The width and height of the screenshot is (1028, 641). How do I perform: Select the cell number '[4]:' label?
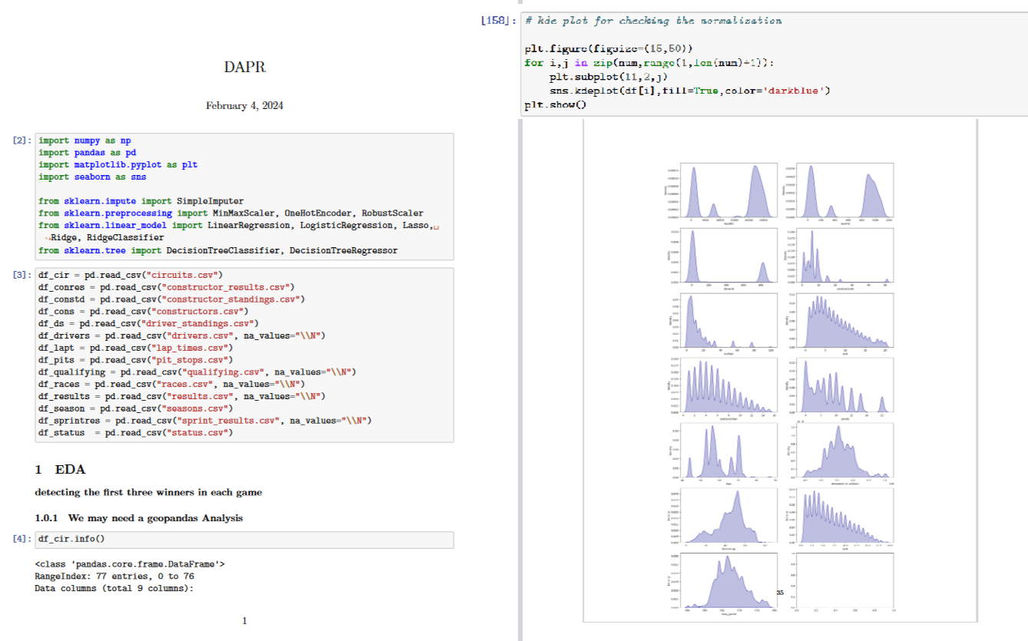(23, 539)
